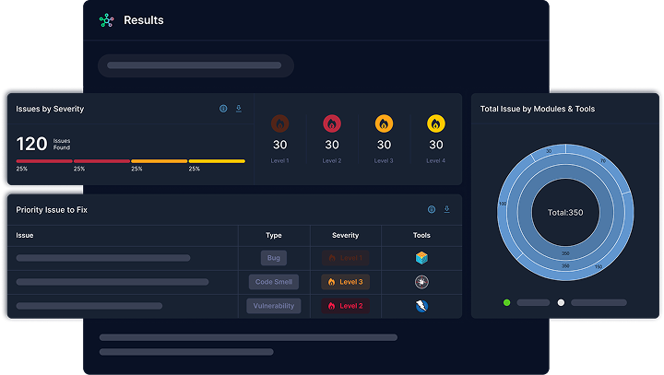This screenshot has height=375, width=664.
Task: Click the yellow severity bar segment
Action: pos(217,161)
